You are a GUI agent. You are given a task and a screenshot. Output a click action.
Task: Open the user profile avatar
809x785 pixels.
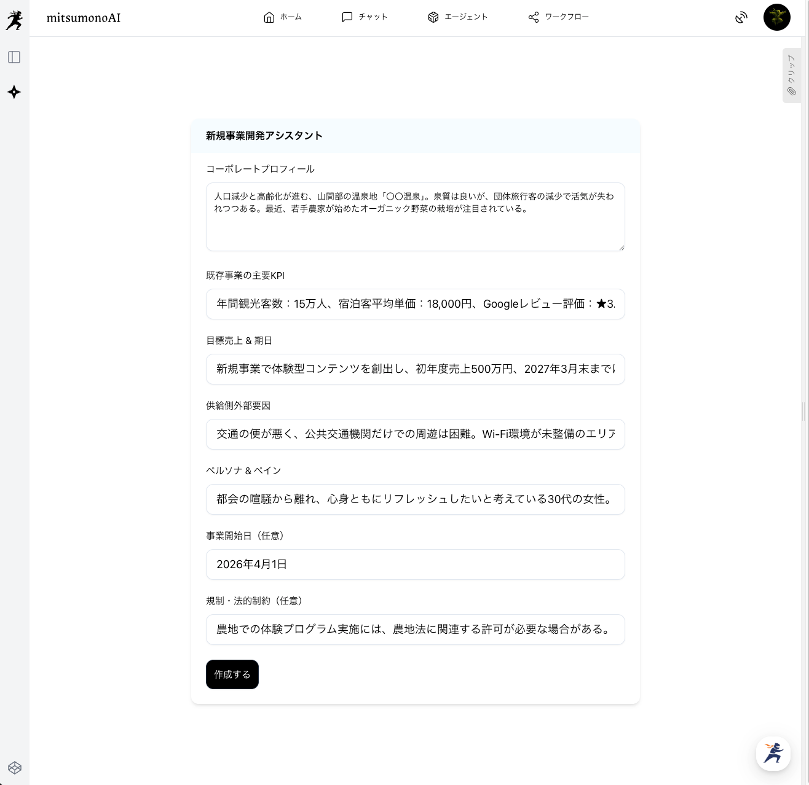(x=776, y=17)
